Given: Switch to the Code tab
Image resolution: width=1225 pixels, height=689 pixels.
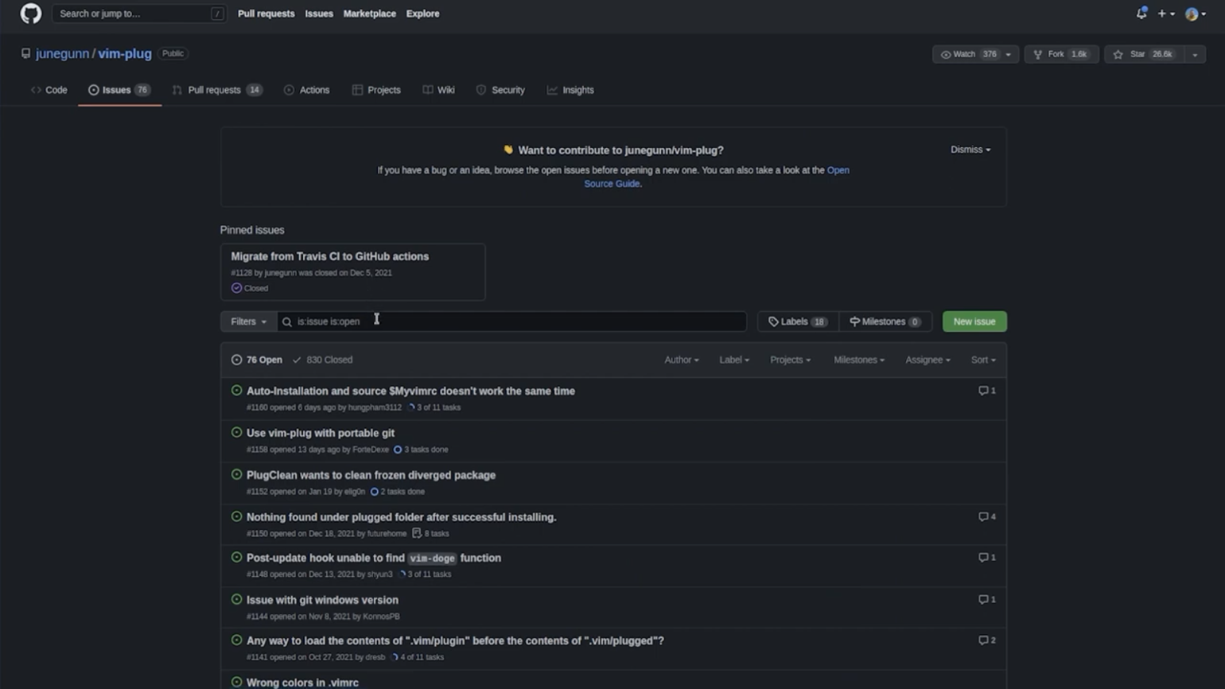Looking at the screenshot, I should coord(49,90).
